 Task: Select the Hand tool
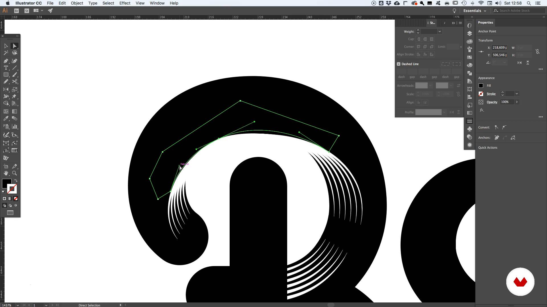(x=6, y=173)
